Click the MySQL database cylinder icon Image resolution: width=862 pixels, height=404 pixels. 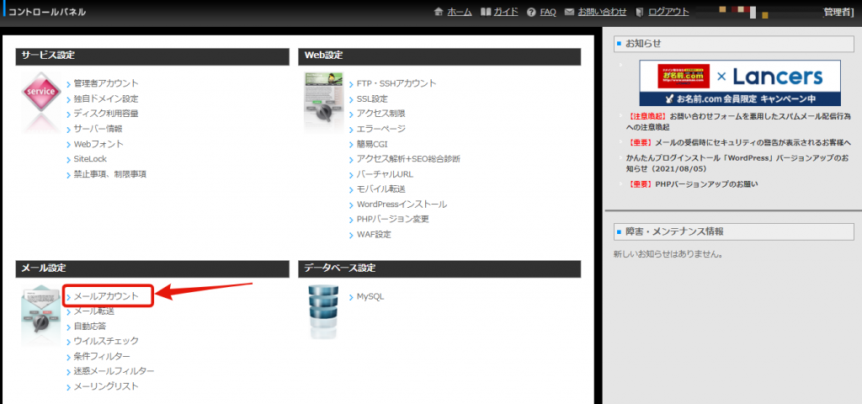pos(323,311)
